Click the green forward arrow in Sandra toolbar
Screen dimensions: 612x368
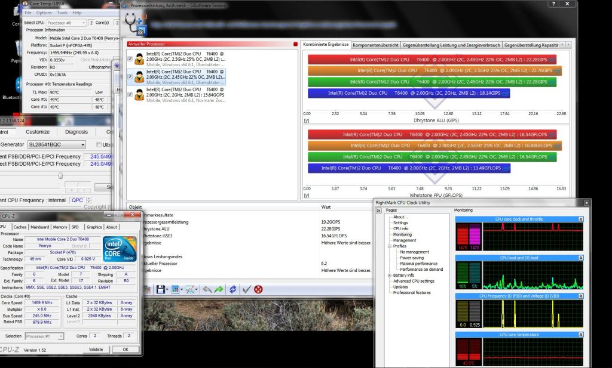219,289
